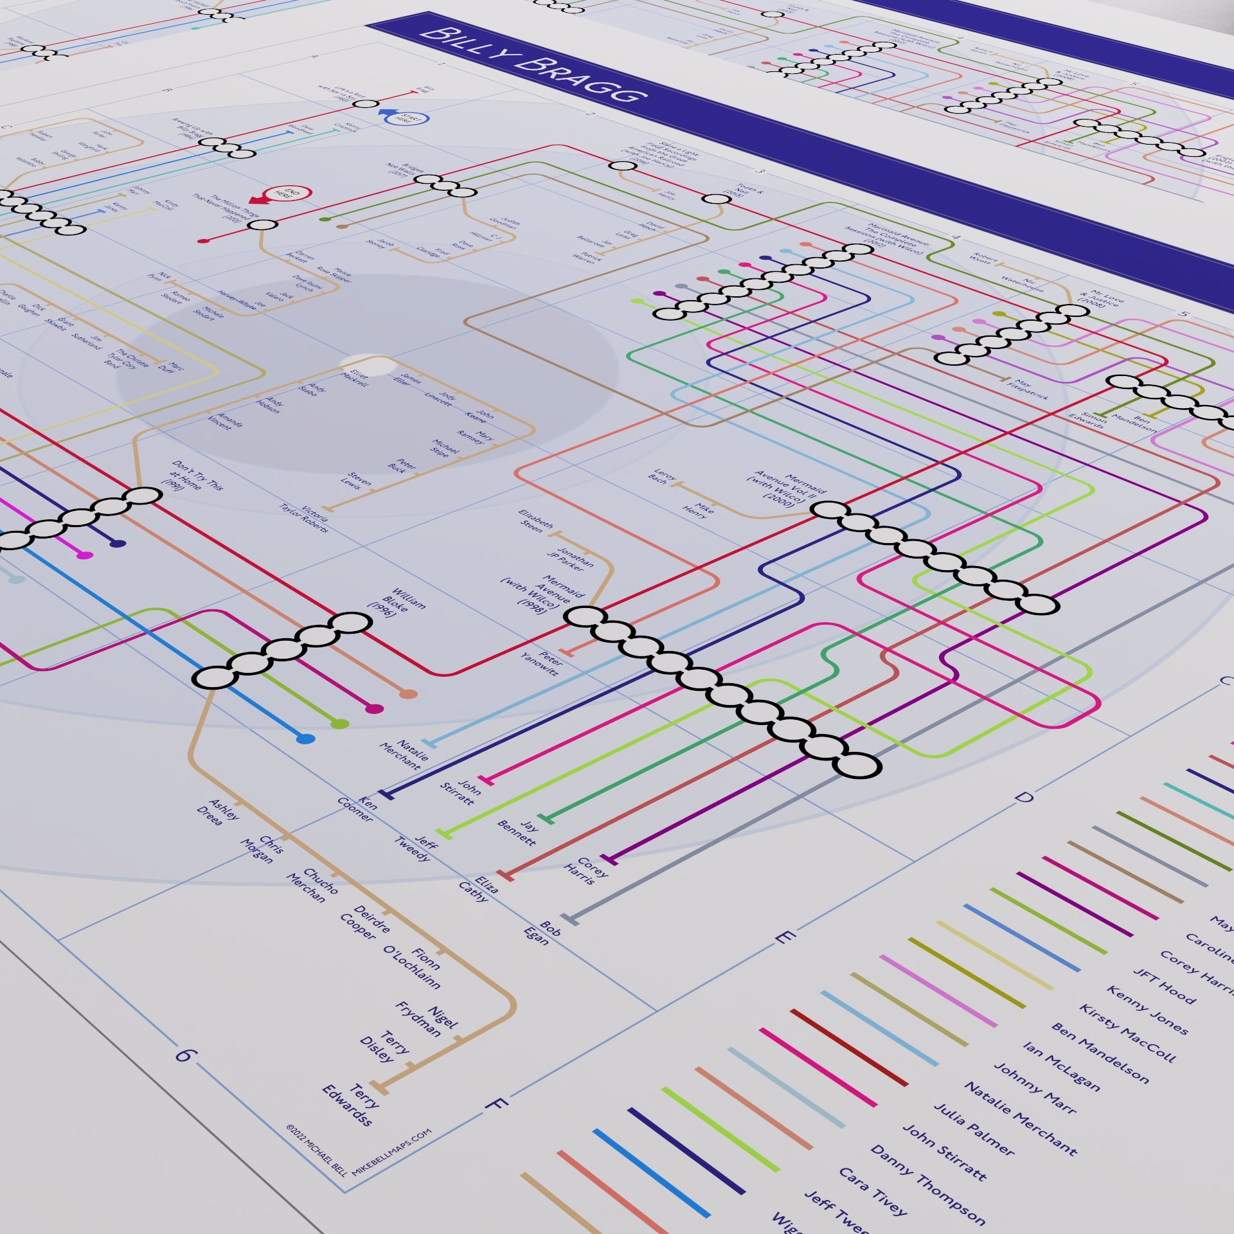Select the Amanda Vincent label
The image size is (1234, 1234).
pos(225,422)
